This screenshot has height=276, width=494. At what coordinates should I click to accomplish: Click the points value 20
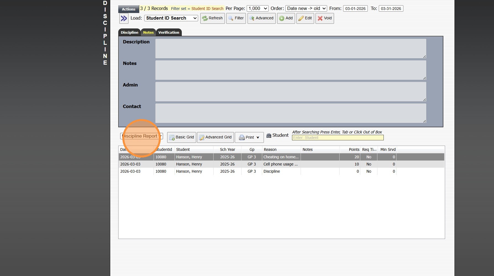point(357,157)
